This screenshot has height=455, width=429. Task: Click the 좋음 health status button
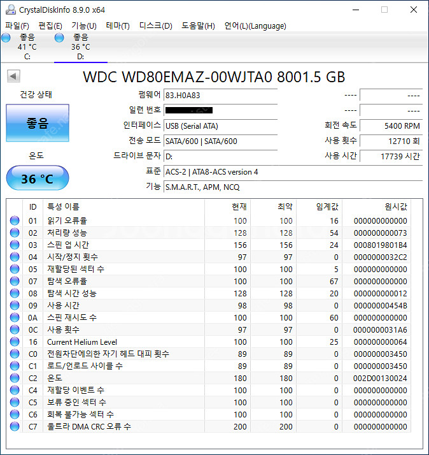(x=38, y=123)
